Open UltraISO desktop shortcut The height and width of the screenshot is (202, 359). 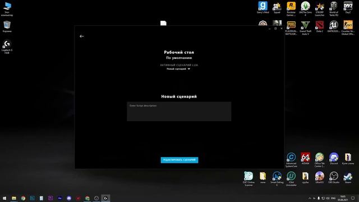tap(319, 177)
